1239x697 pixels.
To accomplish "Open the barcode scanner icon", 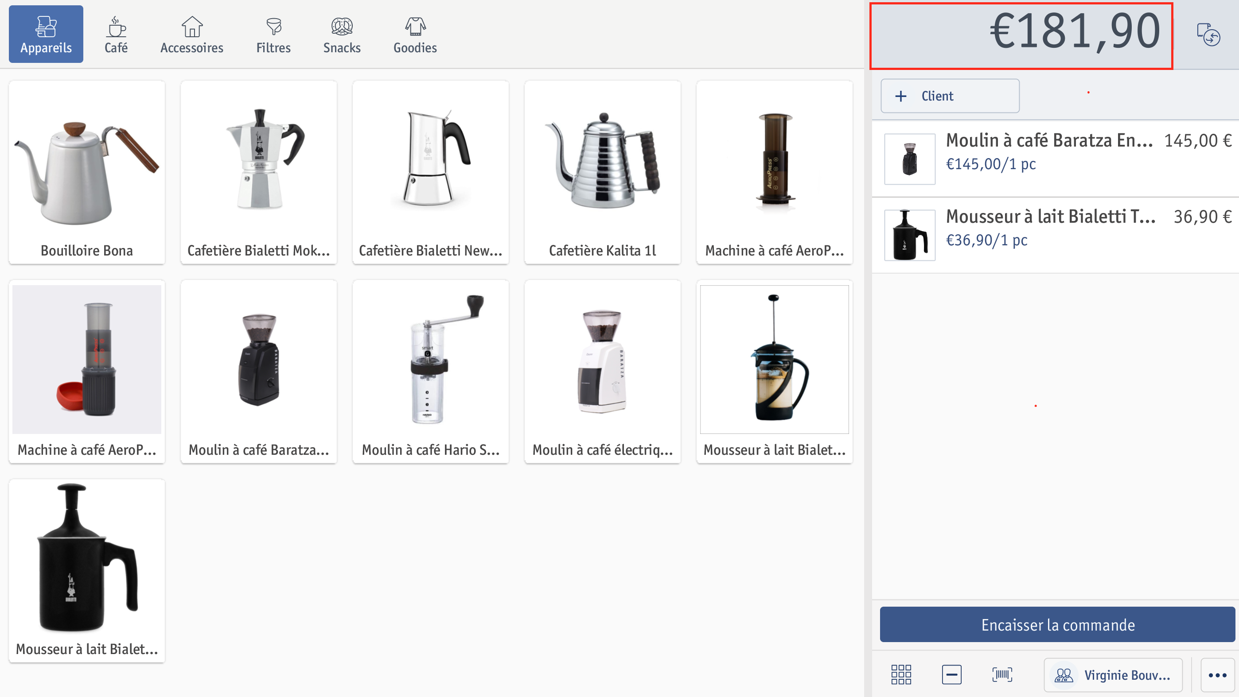I will pos(1002,674).
